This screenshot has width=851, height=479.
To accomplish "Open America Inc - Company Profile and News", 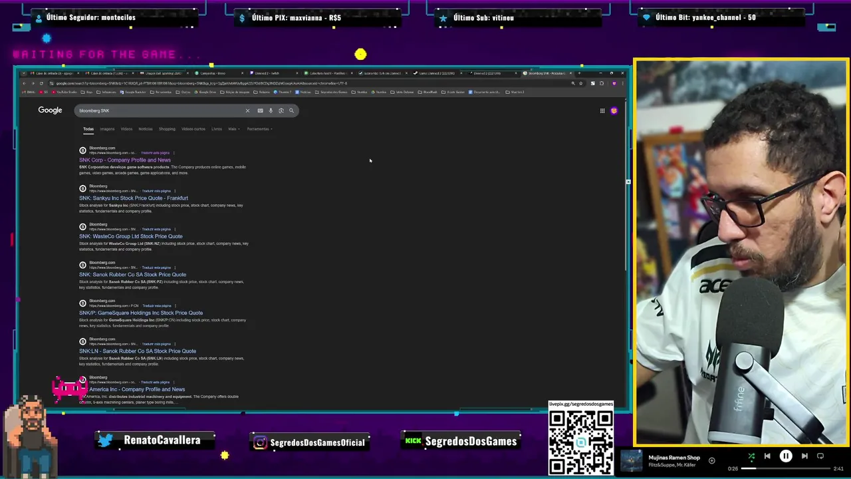I will (137, 389).
